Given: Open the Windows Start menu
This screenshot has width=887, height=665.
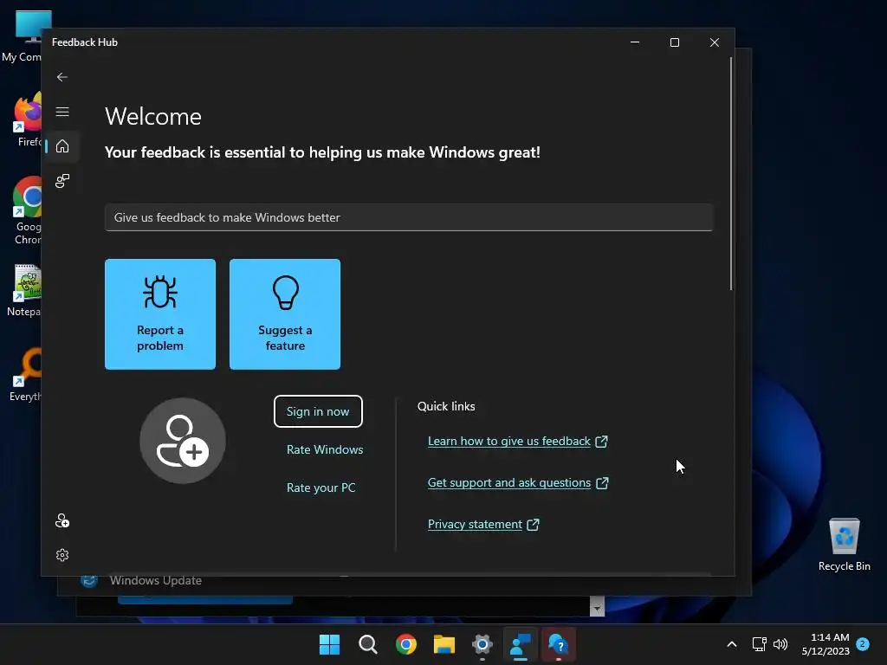Looking at the screenshot, I should pyautogui.click(x=329, y=644).
